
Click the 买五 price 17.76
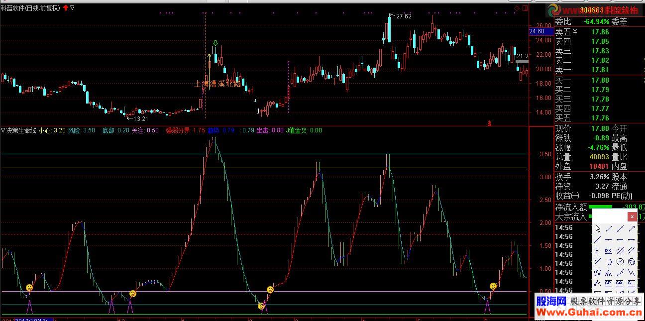click(600, 118)
